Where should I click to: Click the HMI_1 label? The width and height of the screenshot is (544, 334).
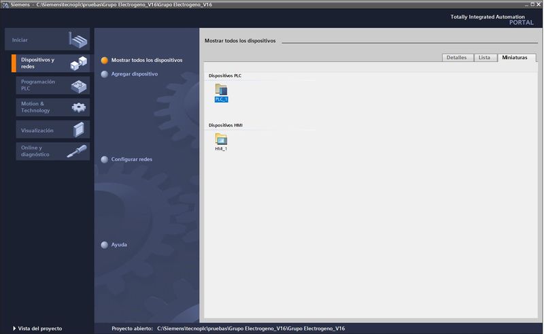[x=221, y=148]
